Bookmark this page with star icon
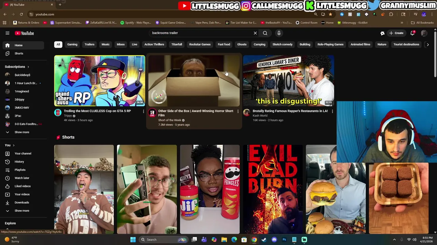 pyautogui.click(x=330, y=14)
